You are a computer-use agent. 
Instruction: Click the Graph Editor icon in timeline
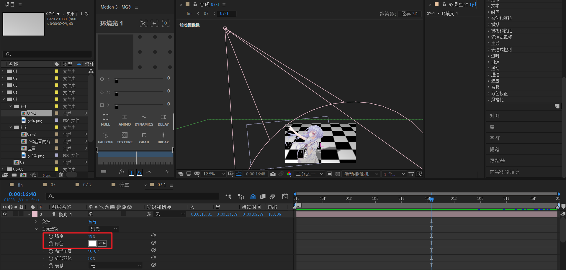tap(285, 197)
